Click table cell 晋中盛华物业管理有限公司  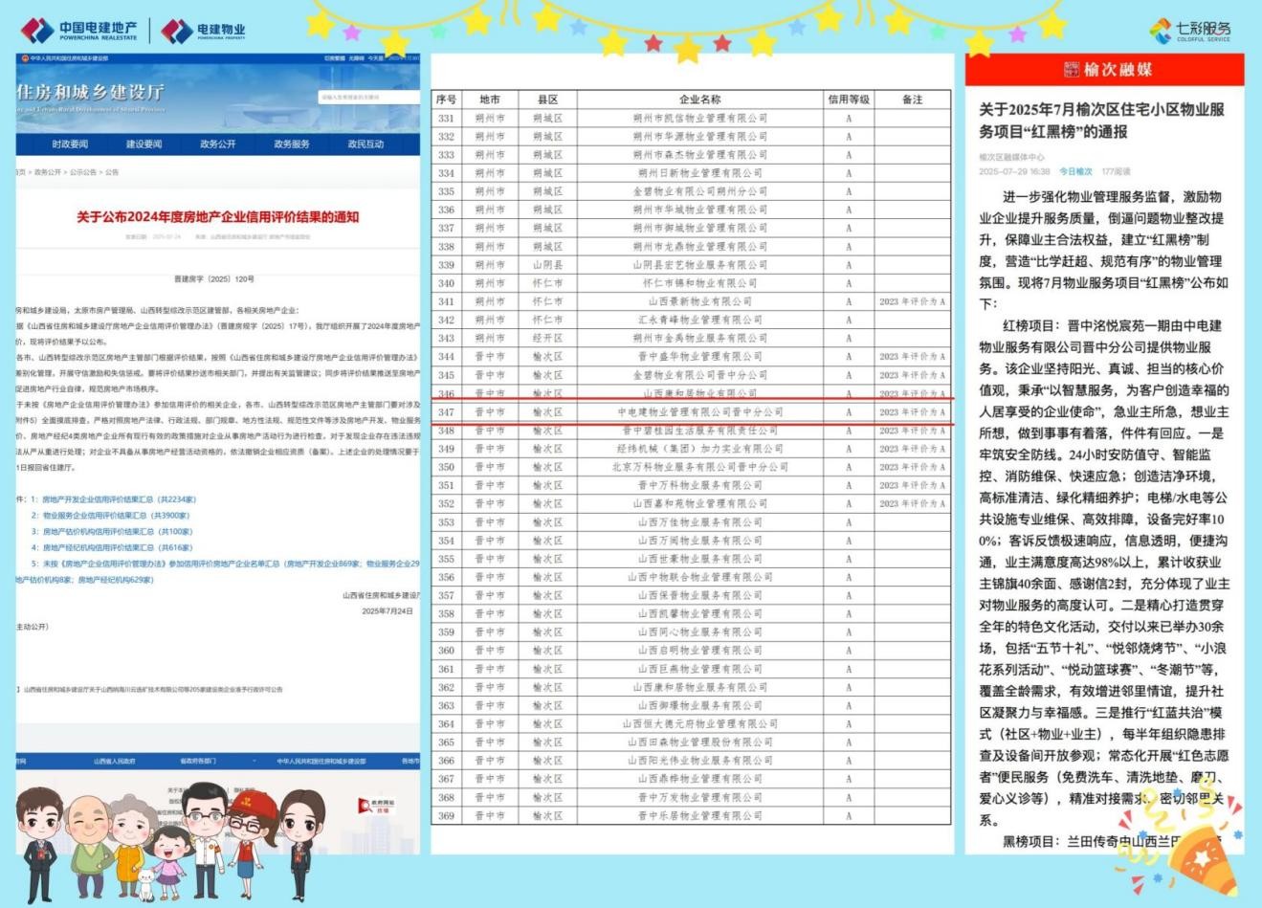pos(699,357)
